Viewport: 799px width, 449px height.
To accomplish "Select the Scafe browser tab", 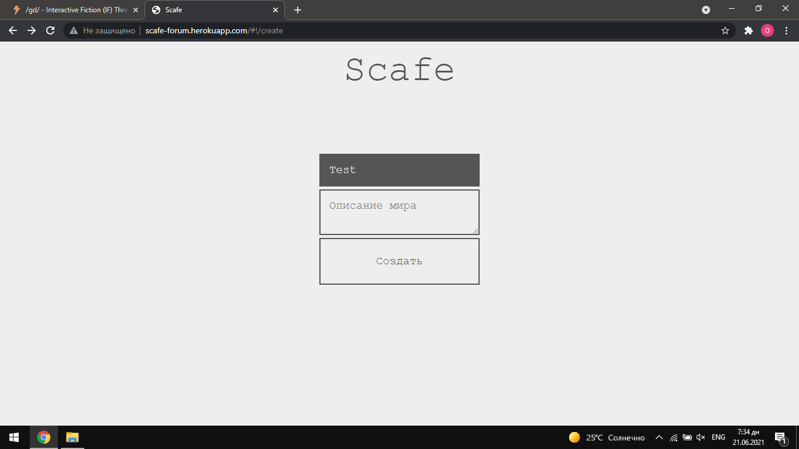I will pos(213,10).
